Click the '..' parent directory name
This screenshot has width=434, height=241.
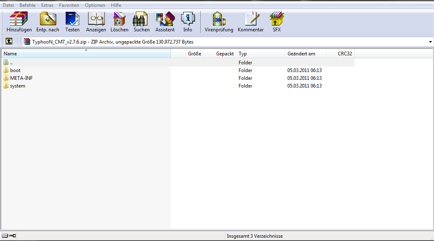(11, 63)
